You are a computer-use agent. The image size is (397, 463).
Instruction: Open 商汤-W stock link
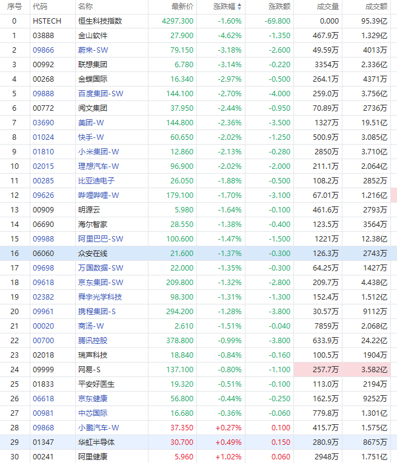pos(91,326)
